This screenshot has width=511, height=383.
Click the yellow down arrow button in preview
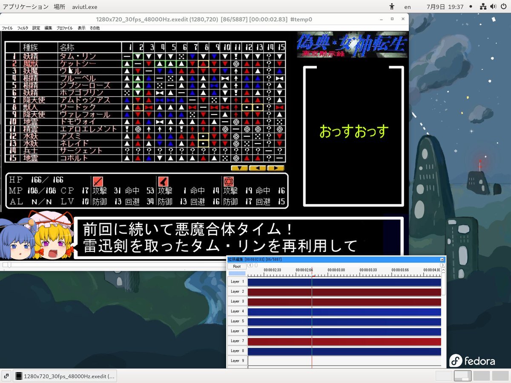239,168
